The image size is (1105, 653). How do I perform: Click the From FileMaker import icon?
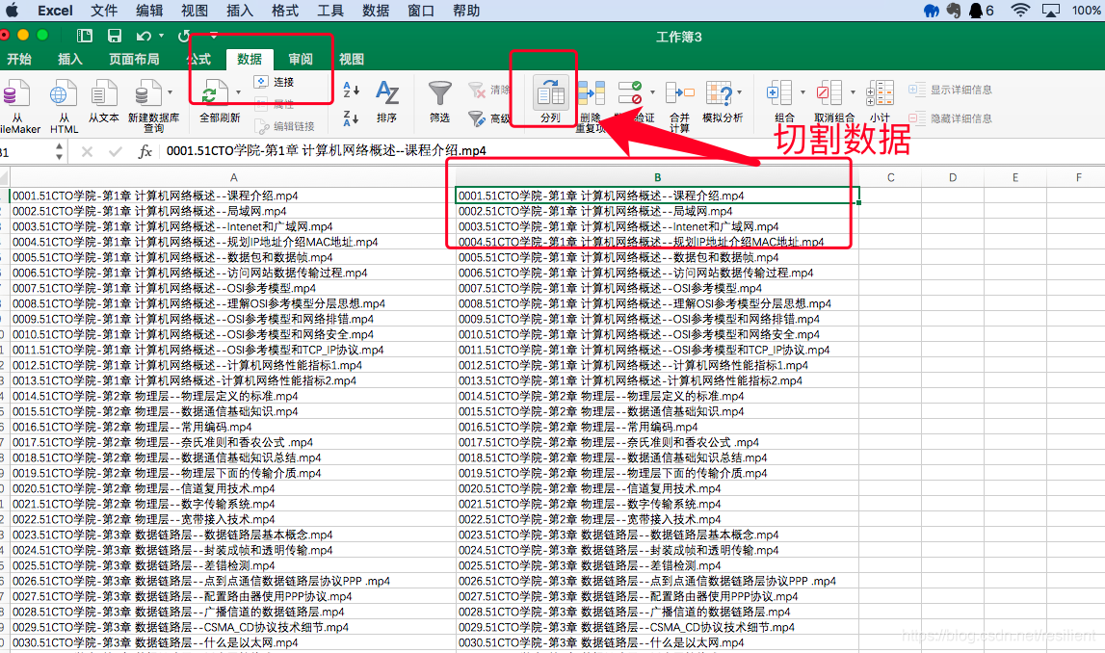(x=15, y=94)
